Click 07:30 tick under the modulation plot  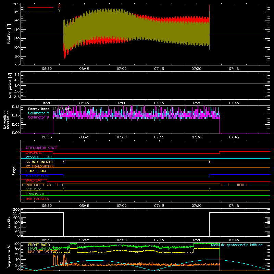[x=196, y=137]
